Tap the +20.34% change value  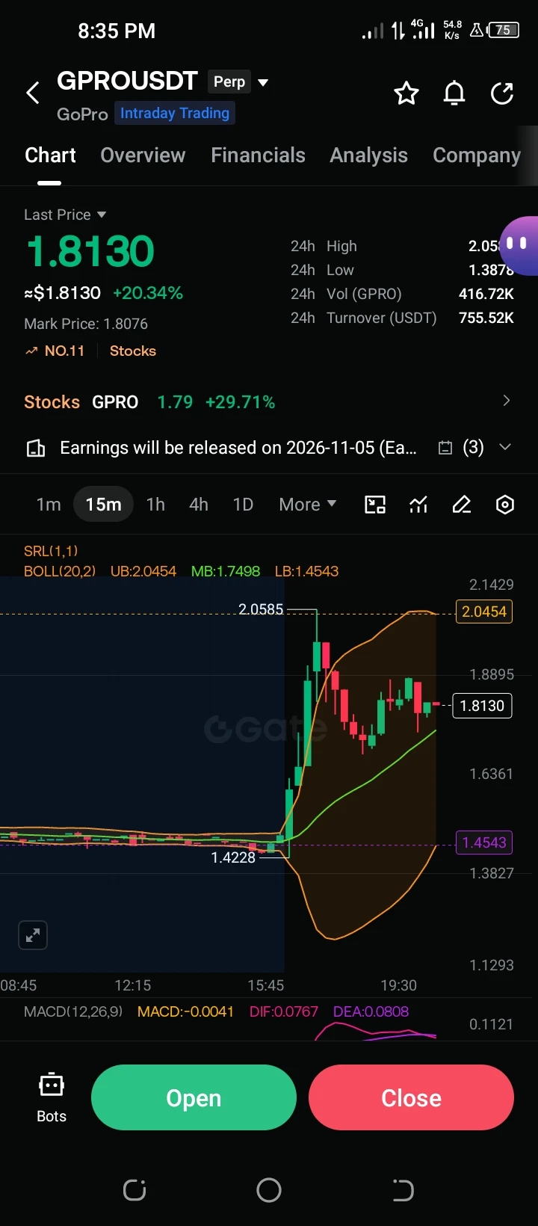(x=148, y=293)
